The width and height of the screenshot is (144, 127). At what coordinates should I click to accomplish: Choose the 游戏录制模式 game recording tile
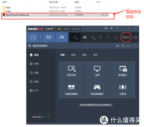[97, 89]
